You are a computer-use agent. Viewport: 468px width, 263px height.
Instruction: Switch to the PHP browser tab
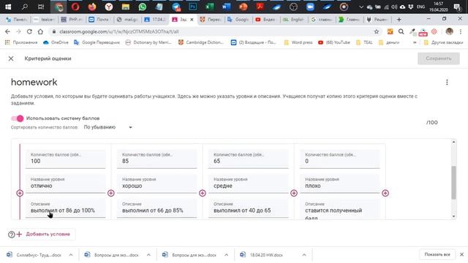coord(72,20)
